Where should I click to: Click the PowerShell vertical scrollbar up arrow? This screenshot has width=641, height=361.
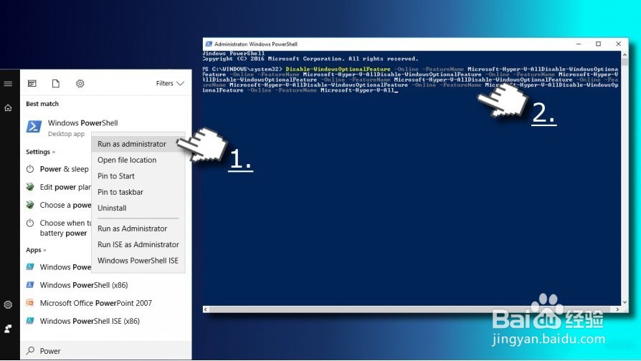[x=625, y=54]
